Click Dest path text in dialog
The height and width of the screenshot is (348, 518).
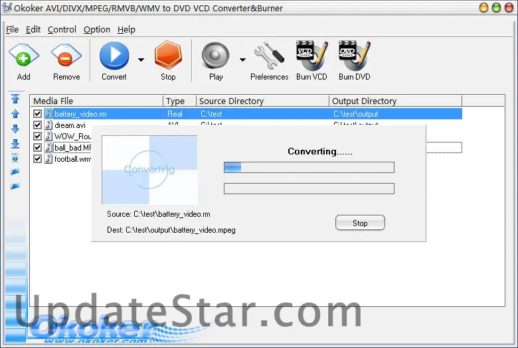[x=171, y=230]
